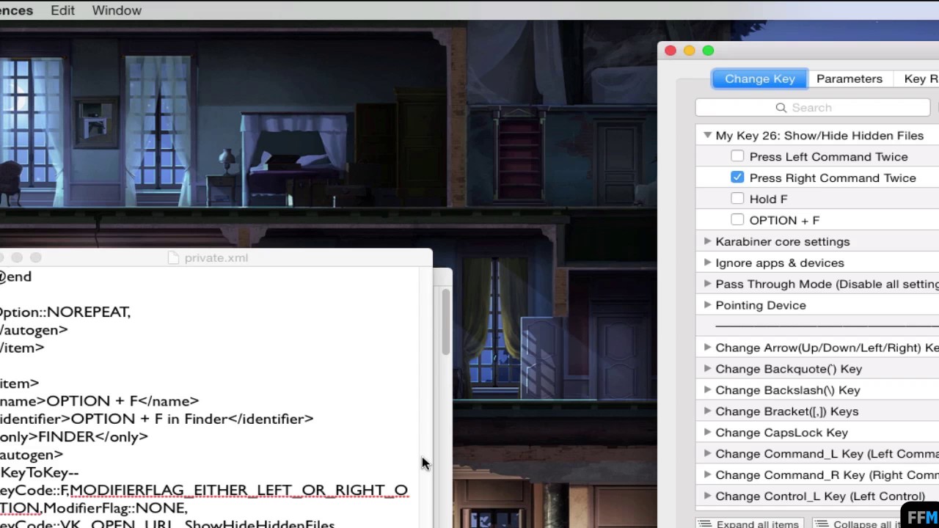
Task: Click the identifier OPTION + F in Finder line
Action: (156, 419)
